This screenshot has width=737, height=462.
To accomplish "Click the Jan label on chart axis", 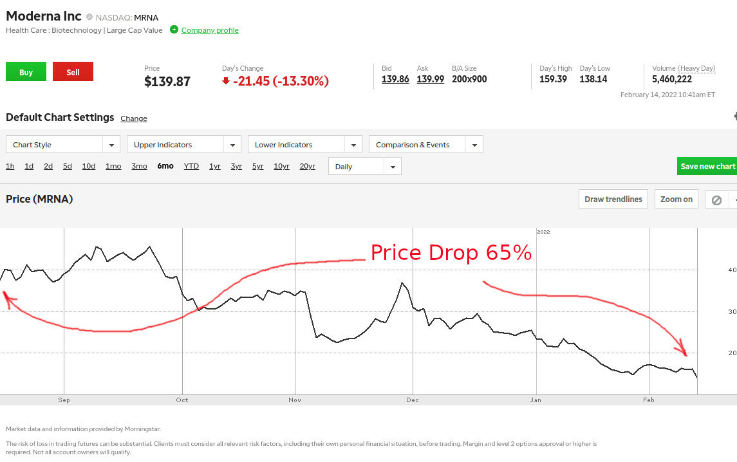I will (x=536, y=400).
